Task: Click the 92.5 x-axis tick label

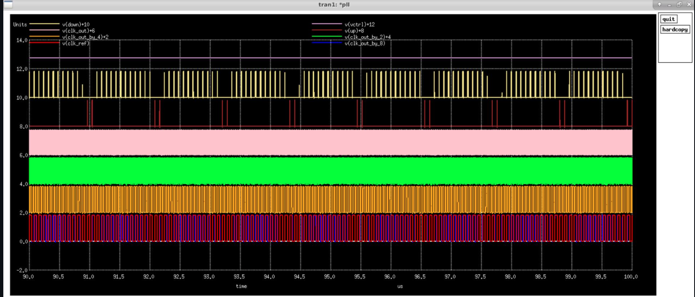Action: coord(179,277)
